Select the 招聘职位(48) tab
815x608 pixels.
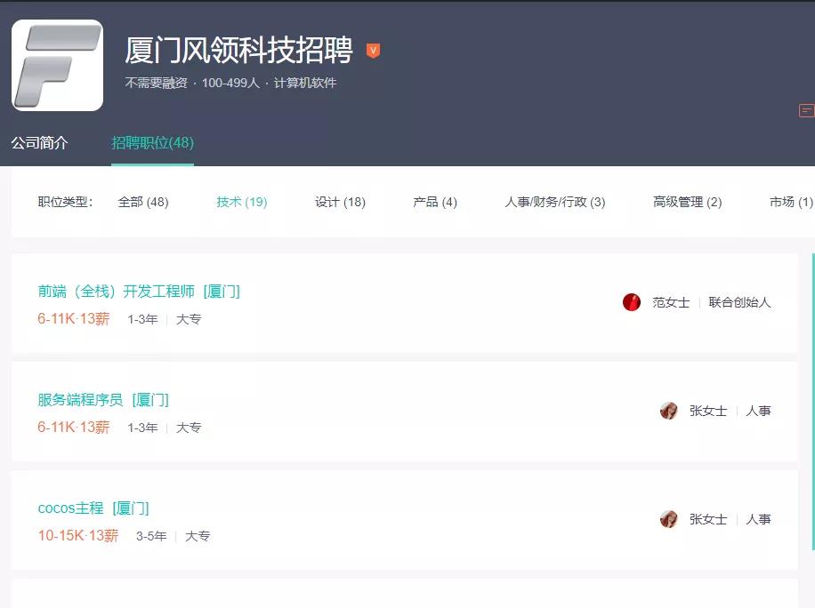pos(151,142)
